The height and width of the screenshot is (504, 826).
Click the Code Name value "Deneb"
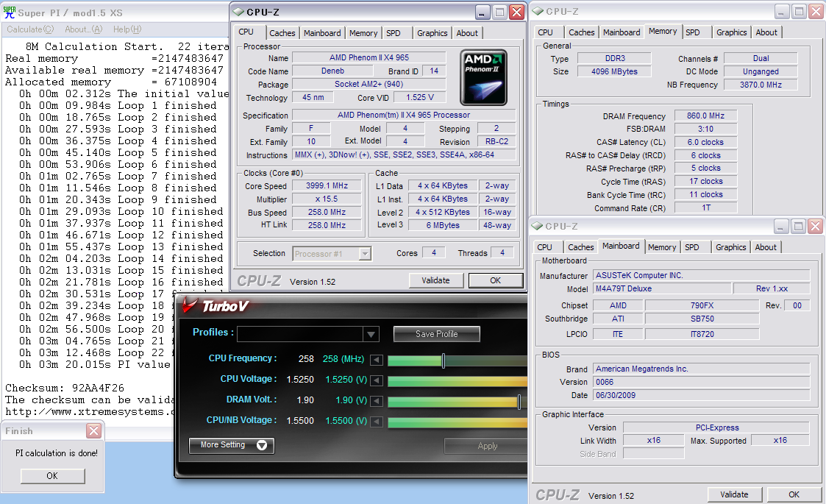pyautogui.click(x=333, y=71)
